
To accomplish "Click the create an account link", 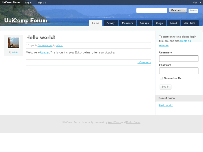I will pos(175,43).
